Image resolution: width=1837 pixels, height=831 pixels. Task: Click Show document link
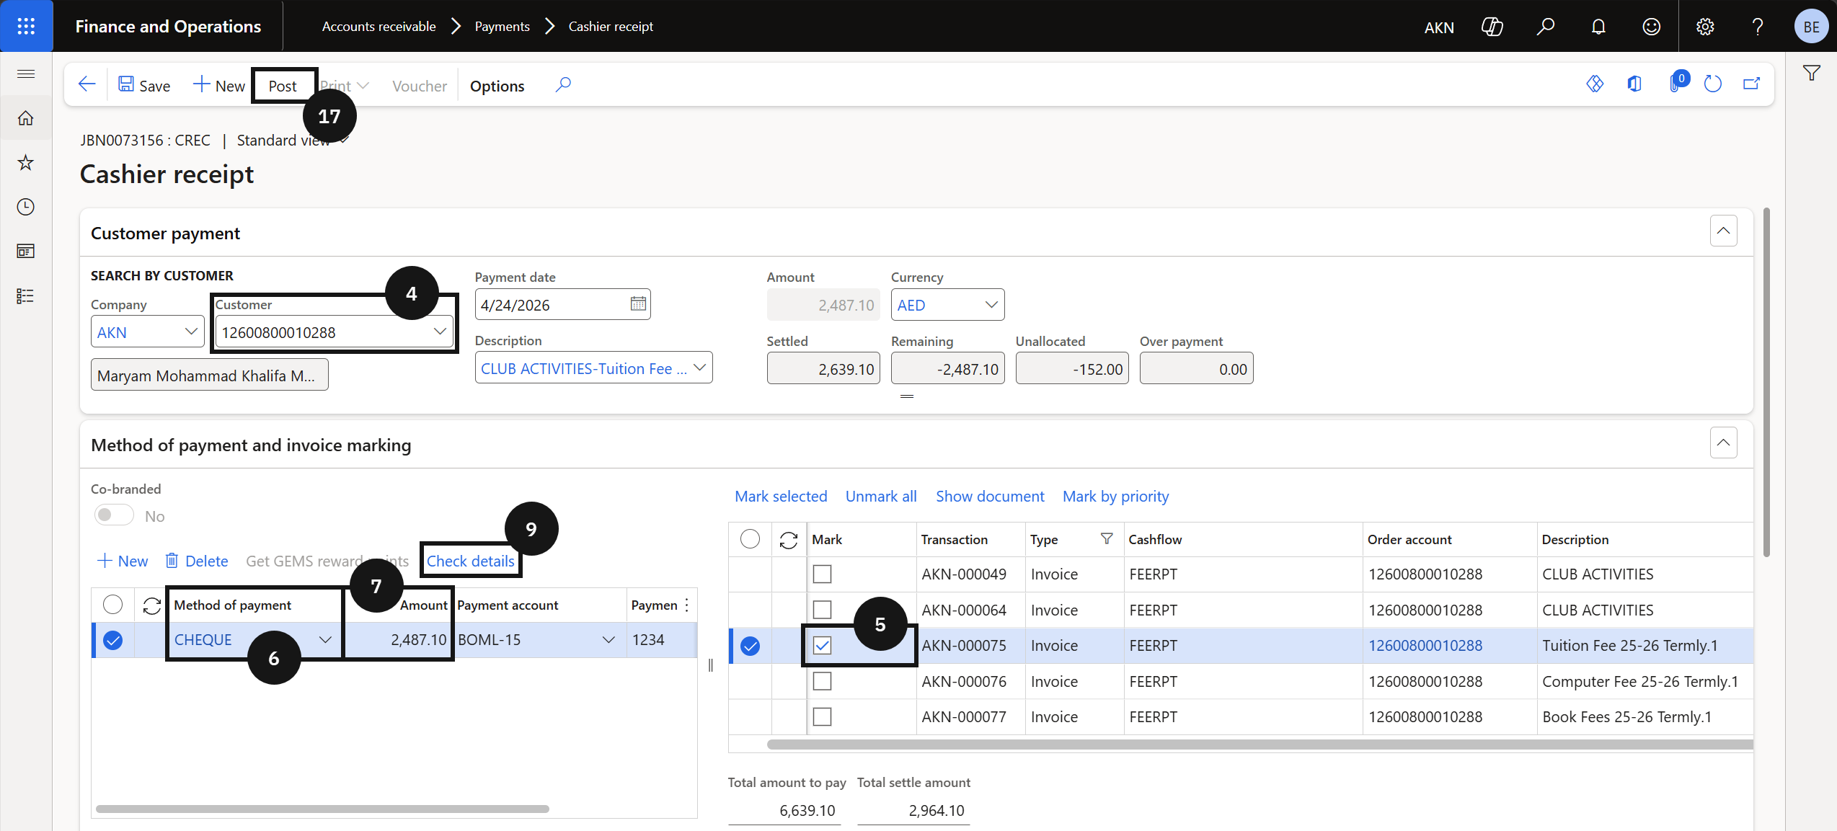pos(990,497)
